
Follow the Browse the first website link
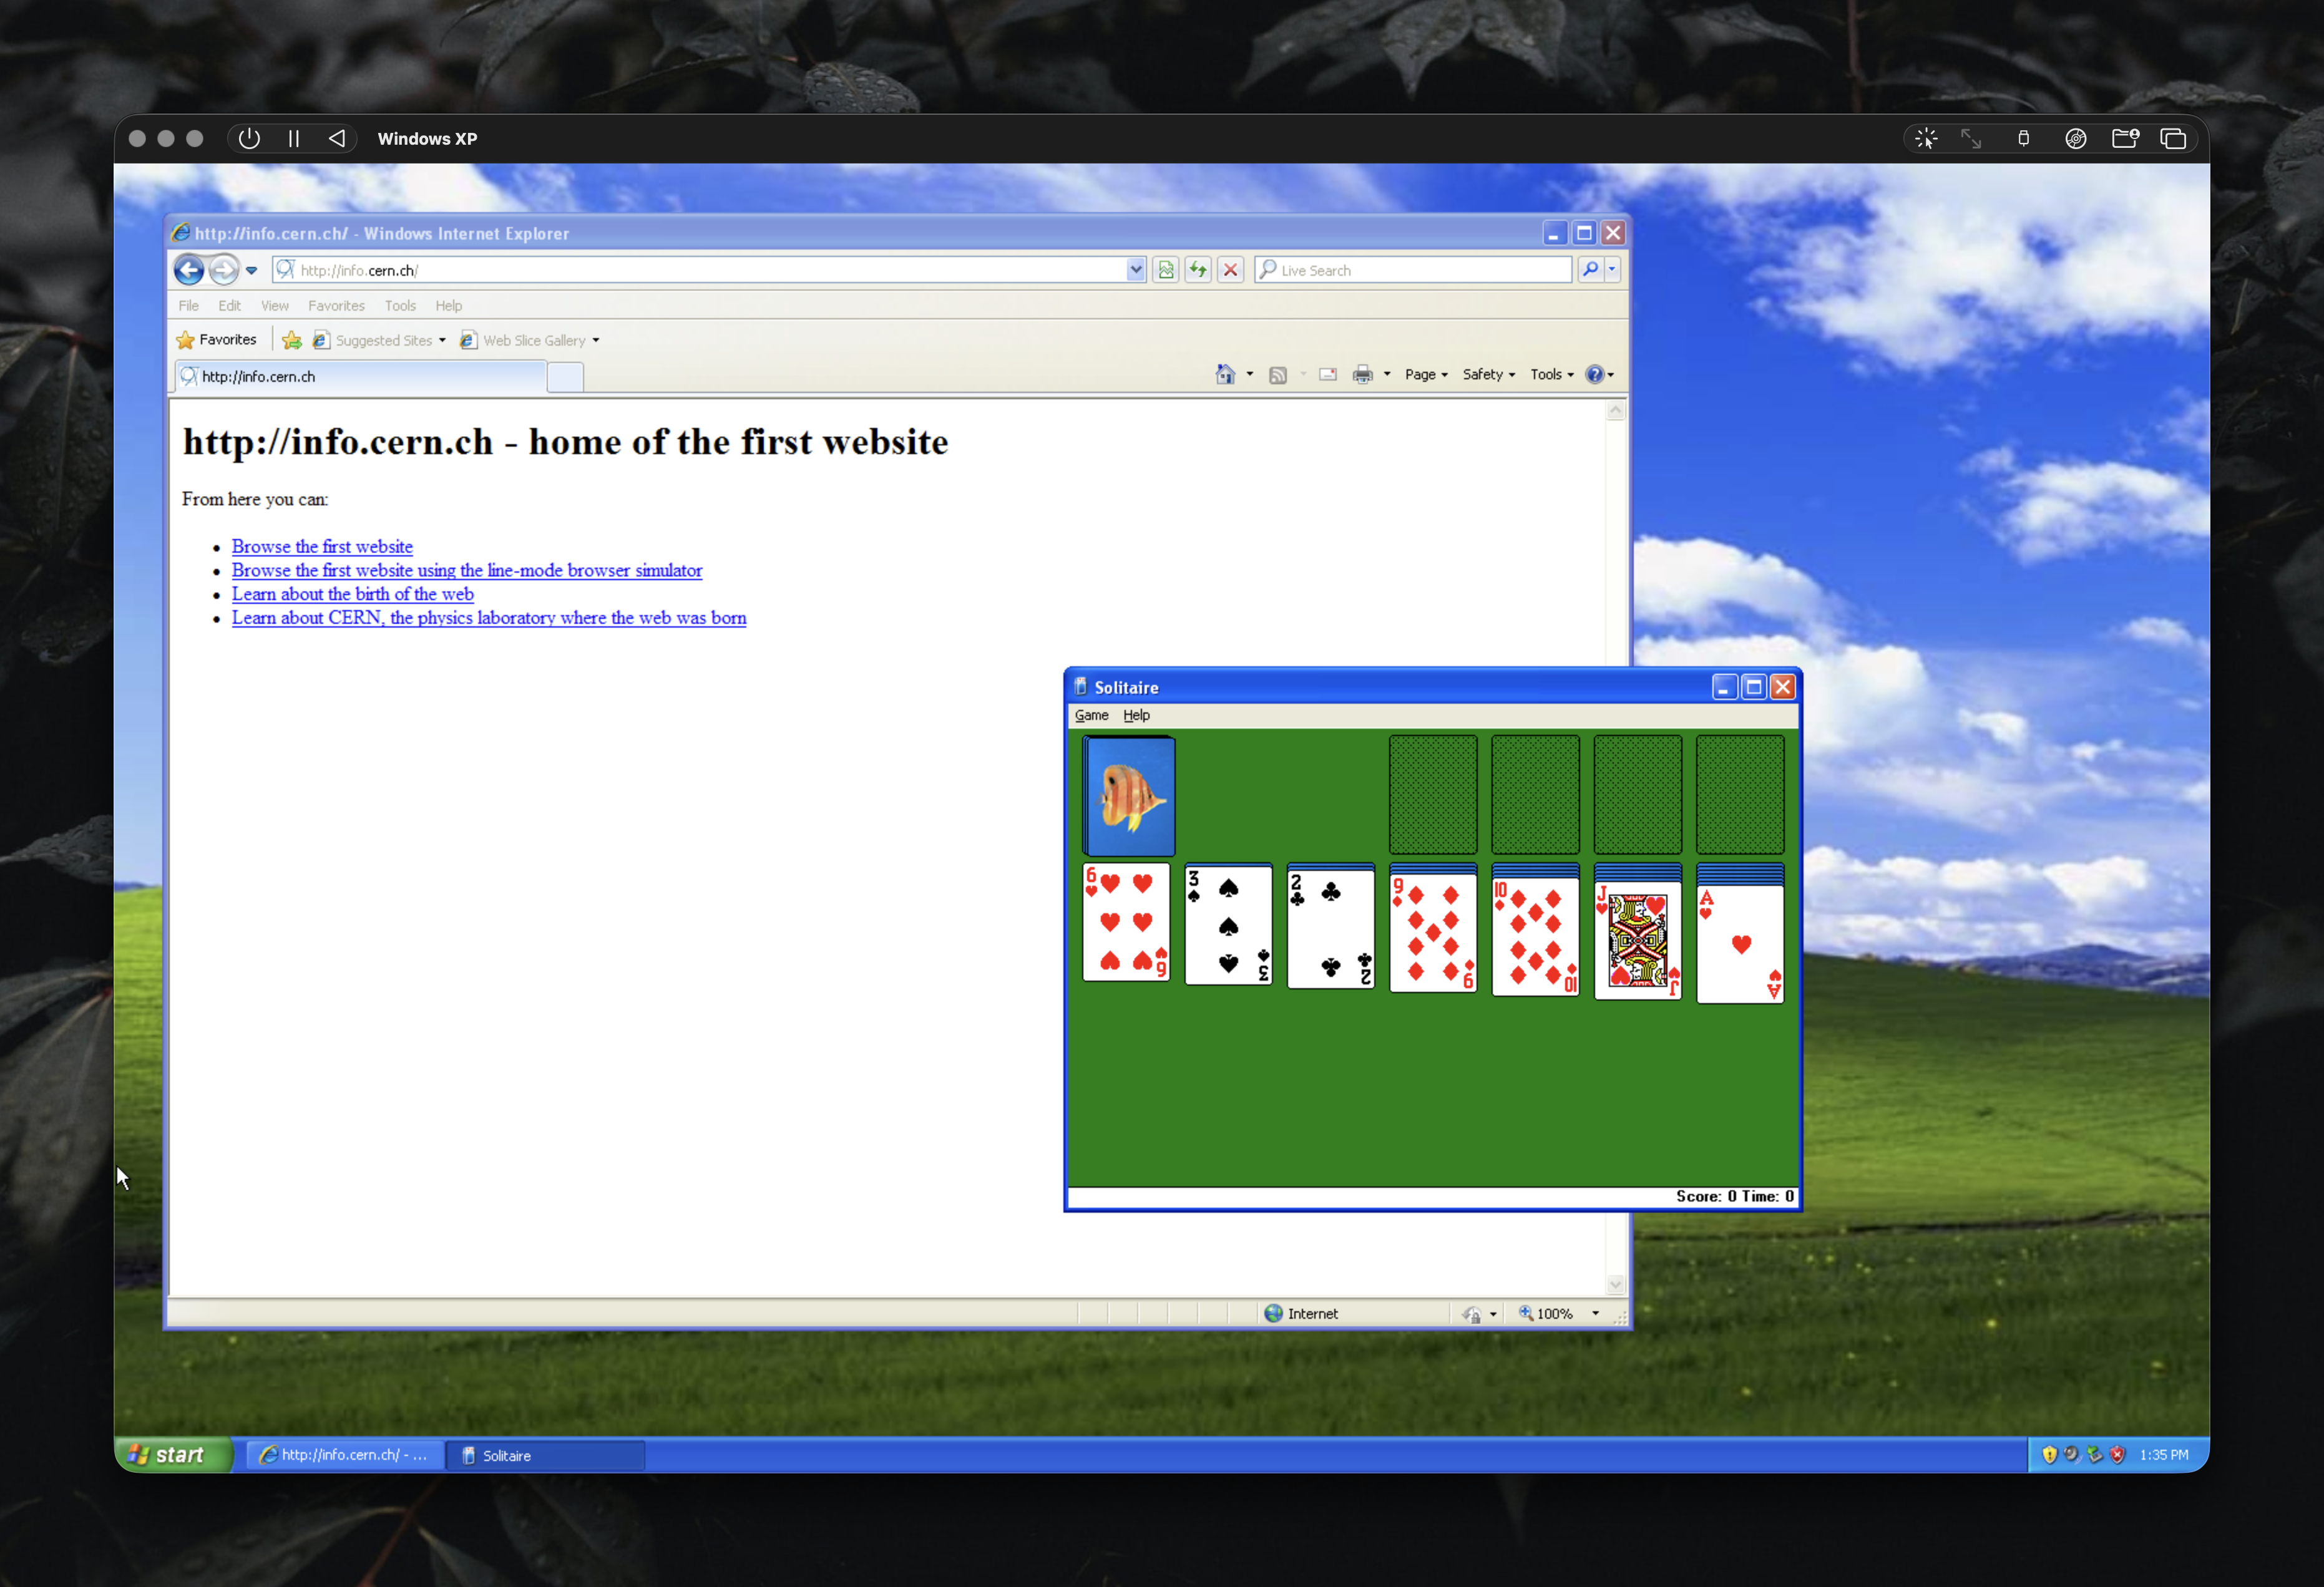click(x=322, y=546)
